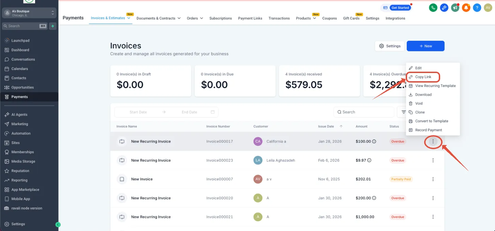Collapse sidebar using green arrow icon
This screenshot has width=495, height=231.
point(58,225)
